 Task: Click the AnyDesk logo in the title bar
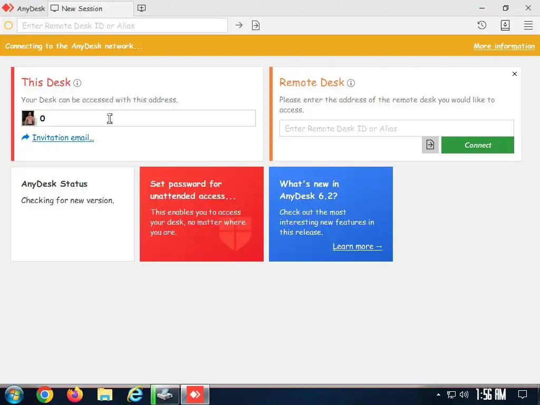pos(8,7)
